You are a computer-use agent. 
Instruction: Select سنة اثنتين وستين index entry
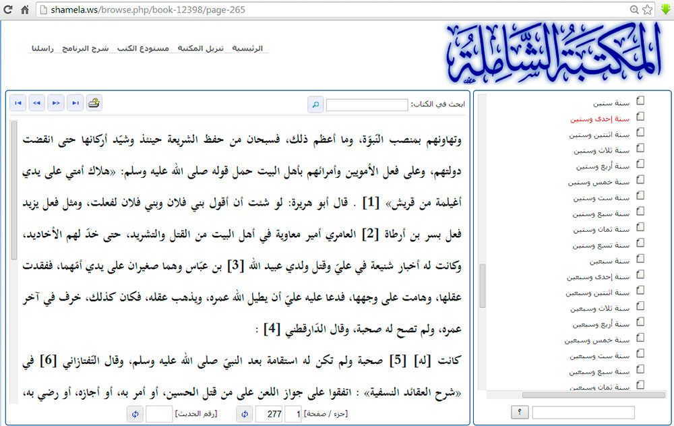pyautogui.click(x=599, y=135)
